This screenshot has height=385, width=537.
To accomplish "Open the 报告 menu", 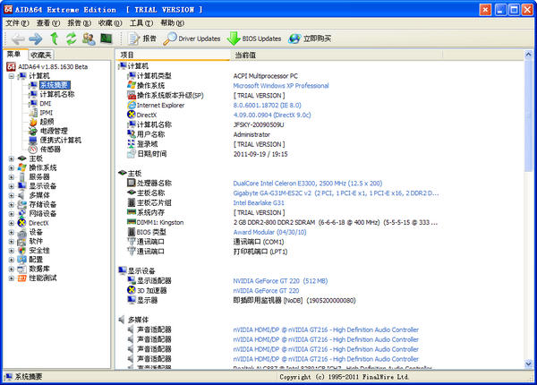I will [79, 23].
